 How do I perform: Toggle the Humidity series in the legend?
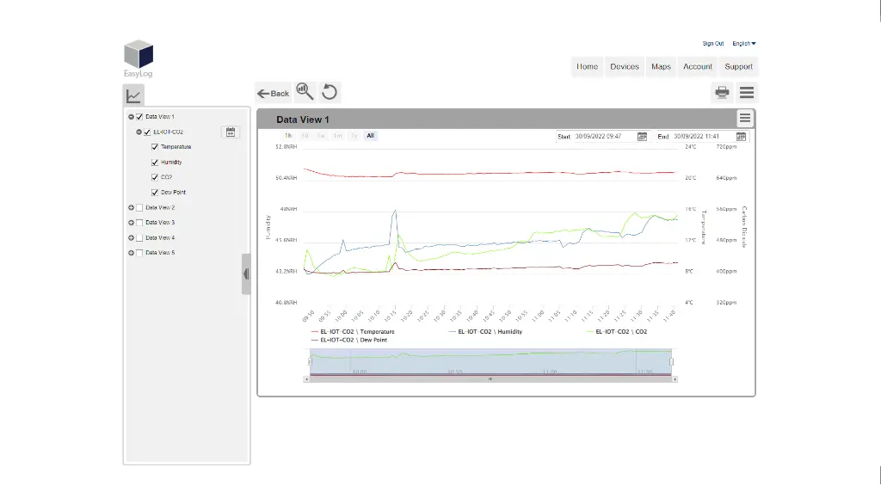[485, 332]
